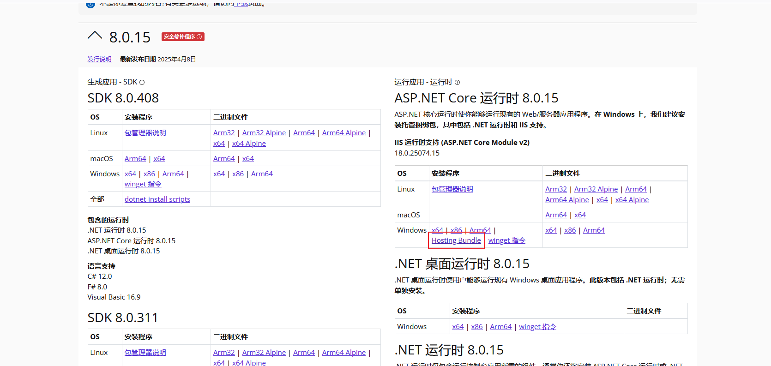Download ASP.NET Core runtime Windows x86 binary
Viewport: 771px width, 366px height.
[570, 230]
